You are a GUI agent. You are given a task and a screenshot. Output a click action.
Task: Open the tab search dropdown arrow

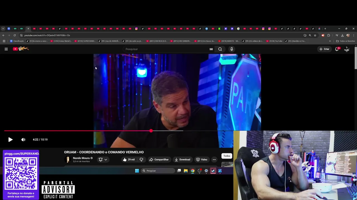click(3, 29)
